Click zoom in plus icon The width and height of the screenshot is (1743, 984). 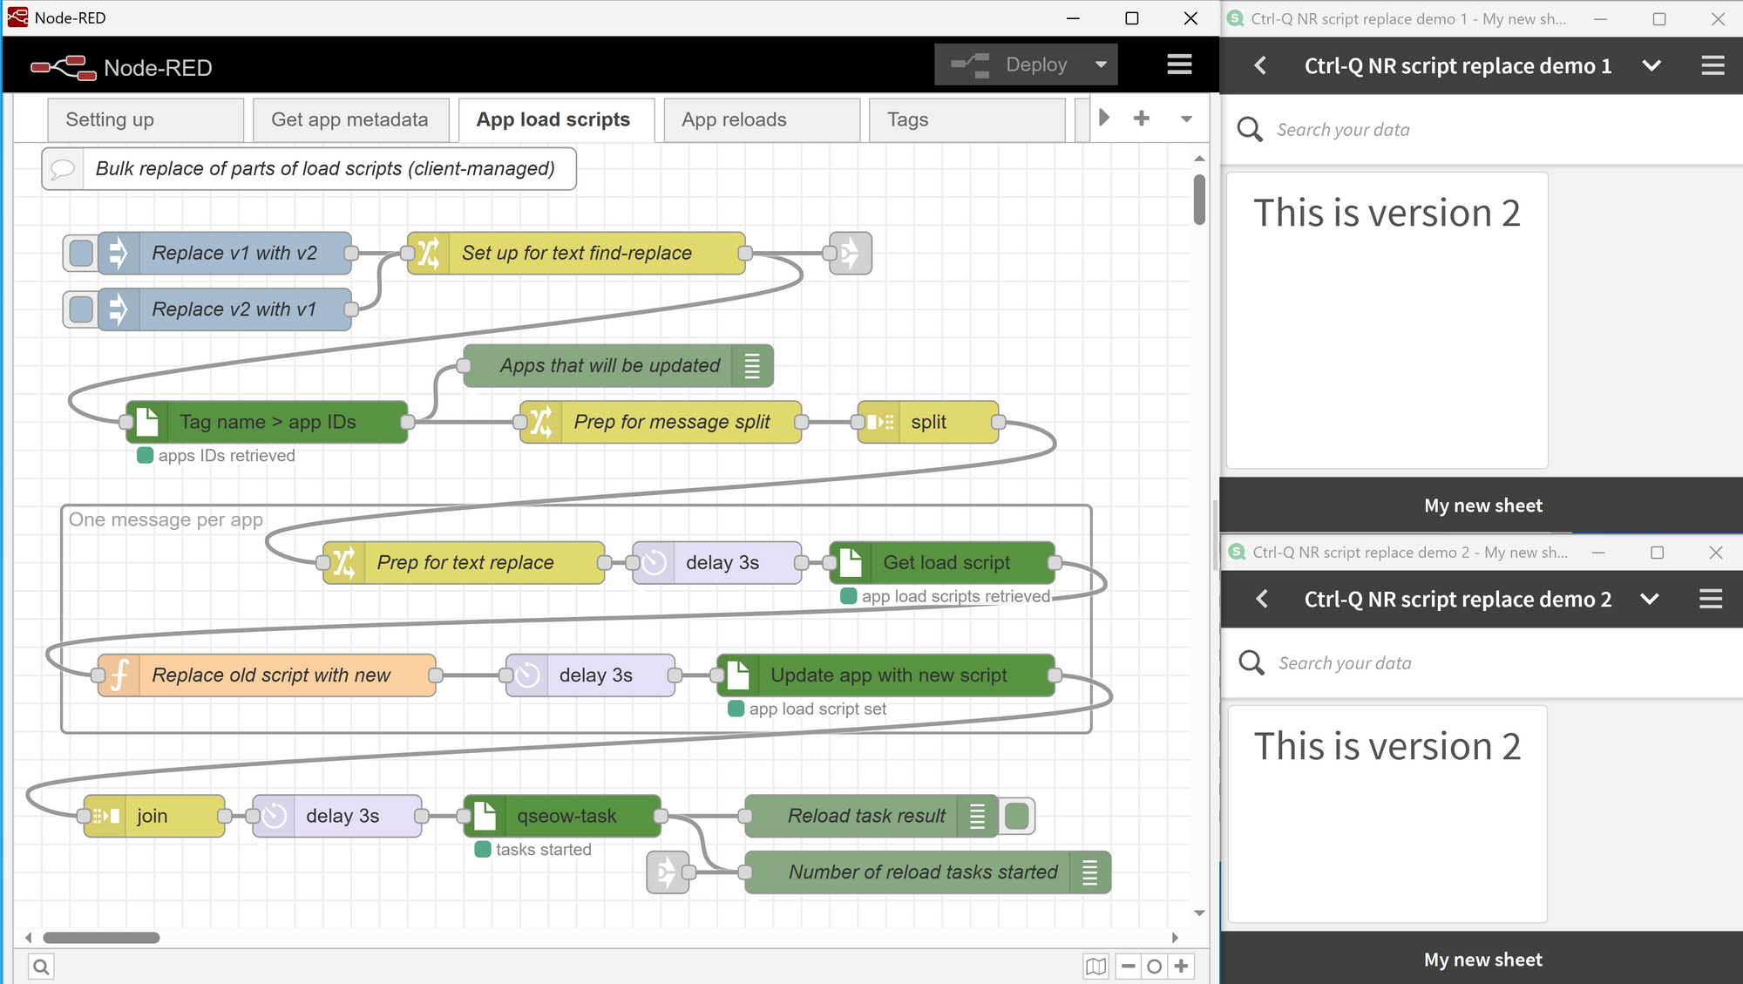1182,966
